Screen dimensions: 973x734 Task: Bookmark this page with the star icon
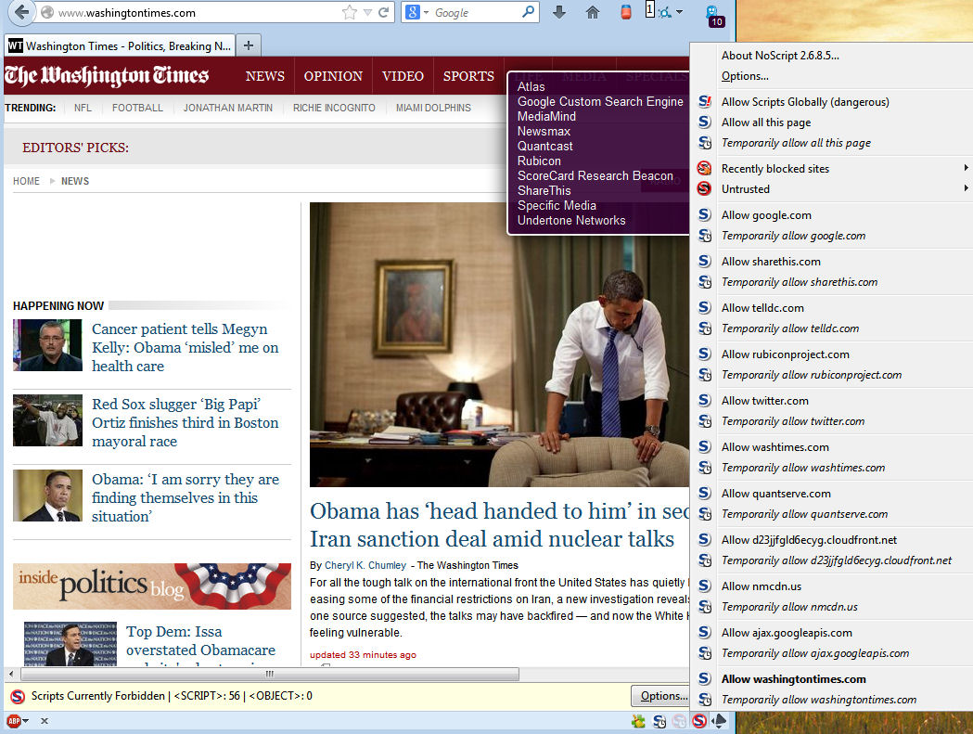coord(350,13)
